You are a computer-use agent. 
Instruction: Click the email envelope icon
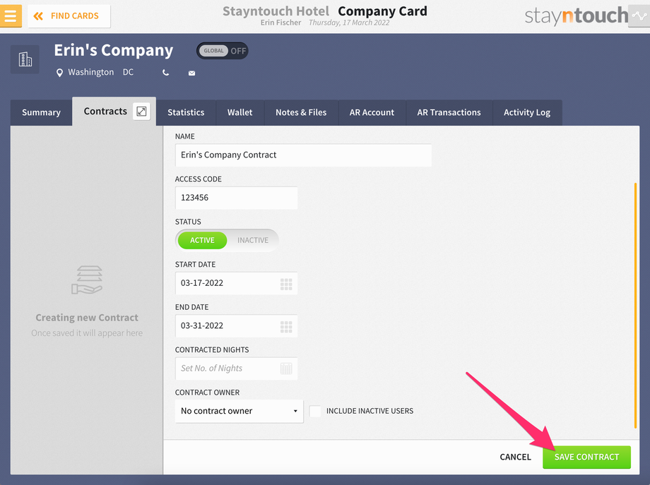tap(191, 73)
